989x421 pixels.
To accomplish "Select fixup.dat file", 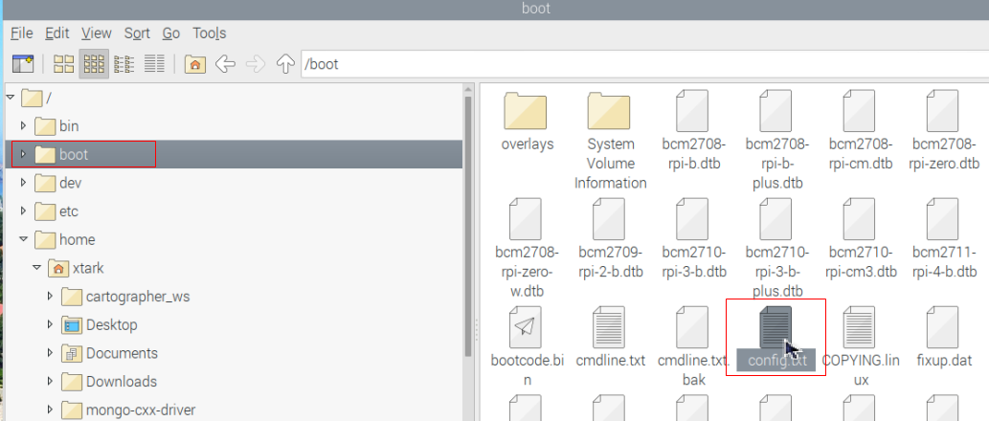I will [x=944, y=338].
